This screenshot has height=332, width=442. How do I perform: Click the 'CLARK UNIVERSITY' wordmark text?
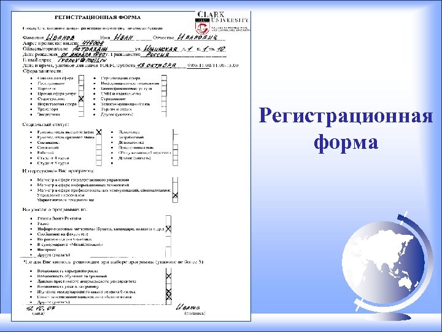click(223, 17)
